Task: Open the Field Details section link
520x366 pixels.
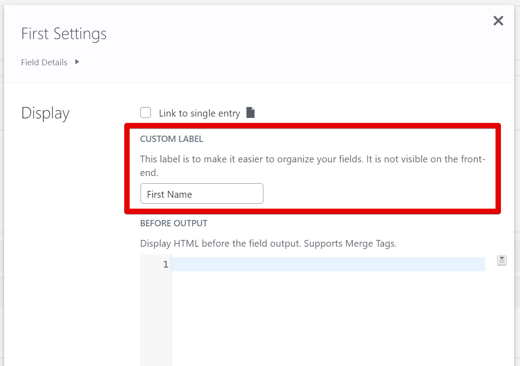Action: [44, 63]
